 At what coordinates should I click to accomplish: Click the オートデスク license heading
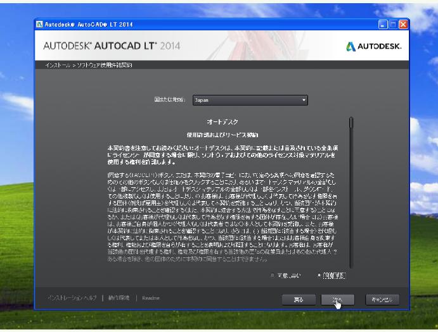pos(222,122)
